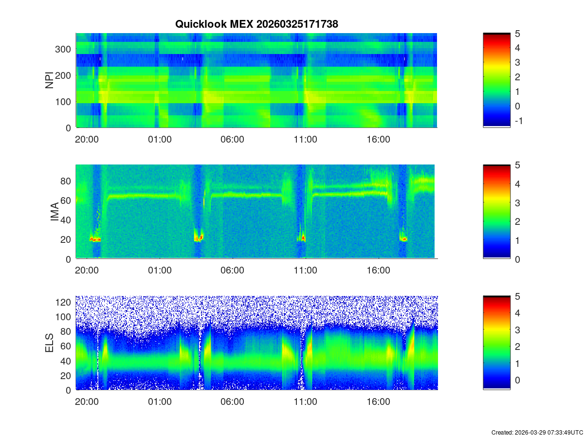Click 06:00 tick under ELS plot
Viewport: 584px width, 438px height.
[x=233, y=402]
